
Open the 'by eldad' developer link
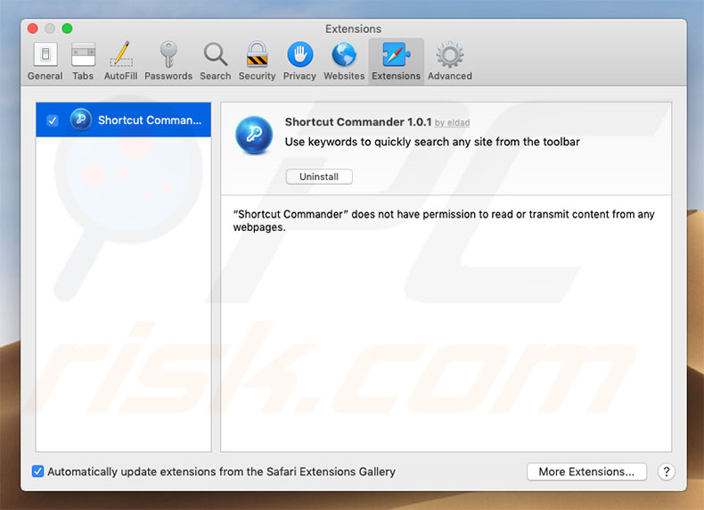(452, 123)
